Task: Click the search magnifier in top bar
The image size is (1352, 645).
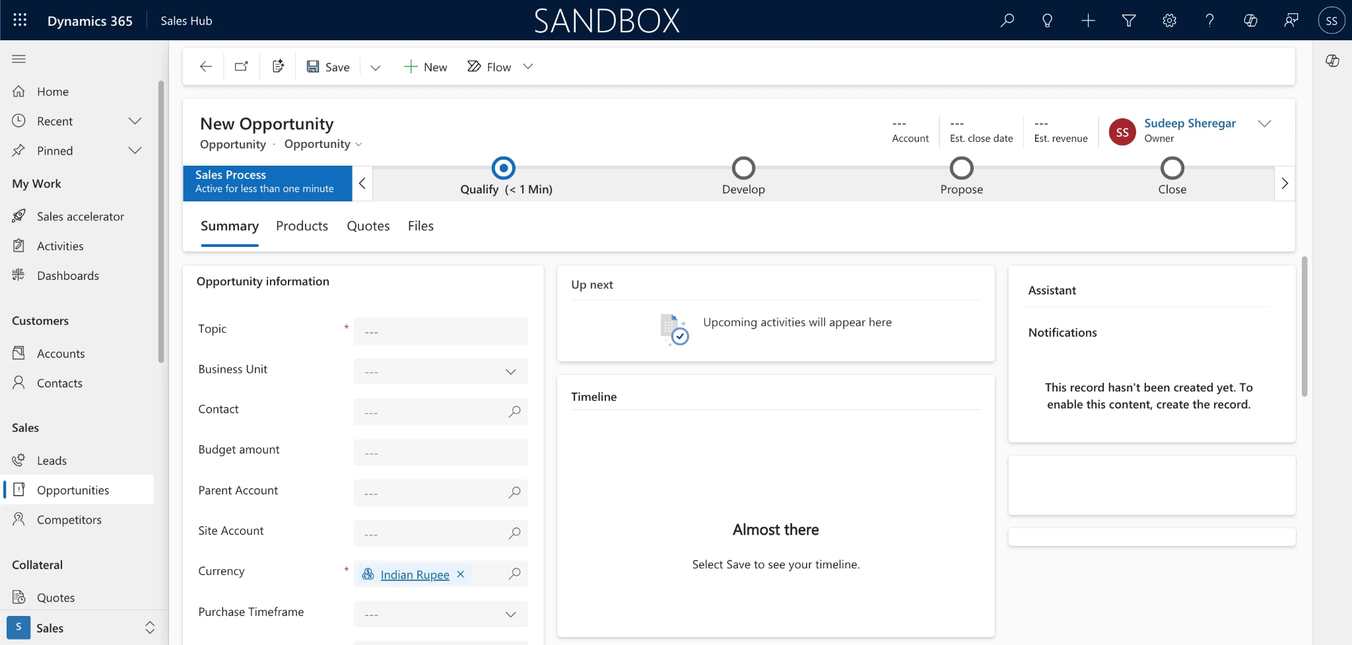Action: 1007,20
